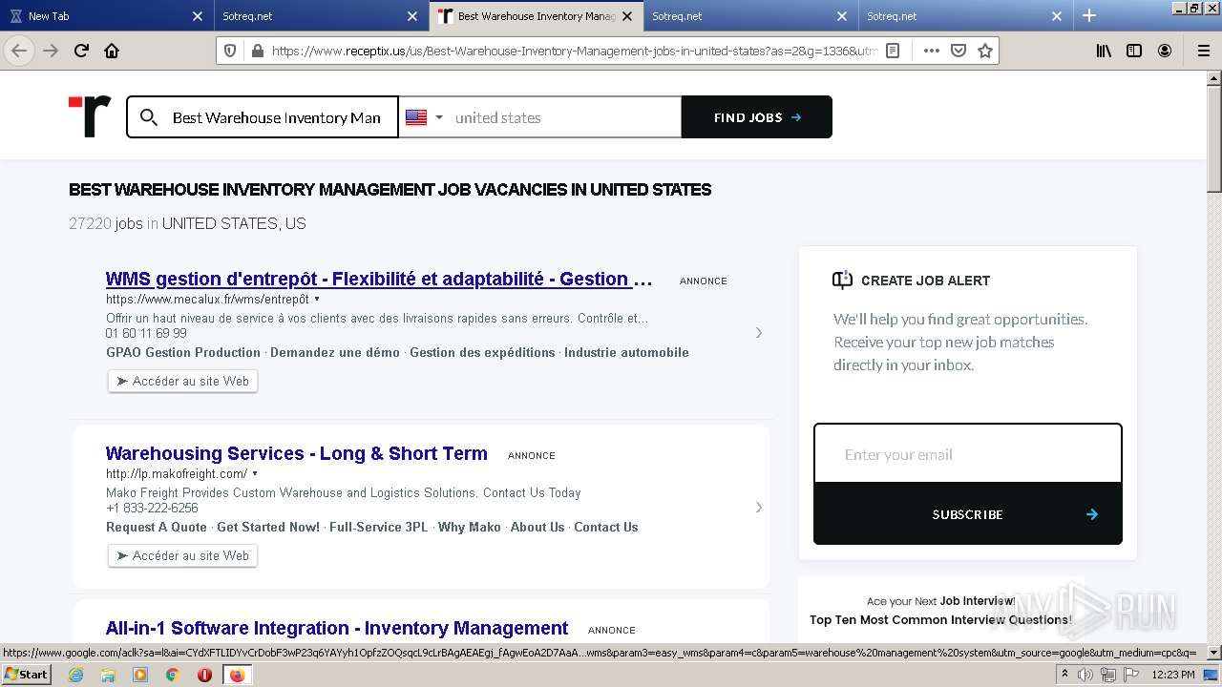Viewport: 1222px width, 687px height.
Task: Reload the page
Action: click(81, 51)
